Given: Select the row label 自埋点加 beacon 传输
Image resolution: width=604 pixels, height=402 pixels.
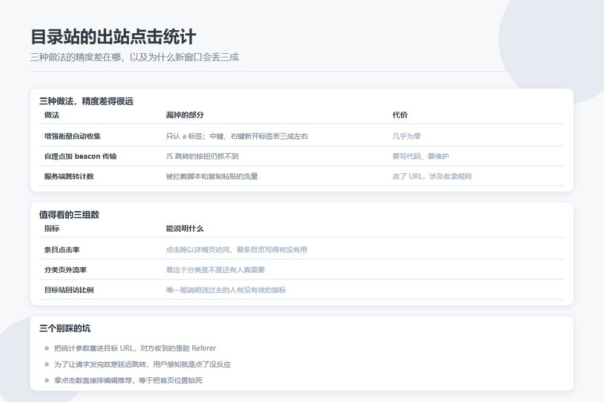Looking at the screenshot, I should pos(80,156).
